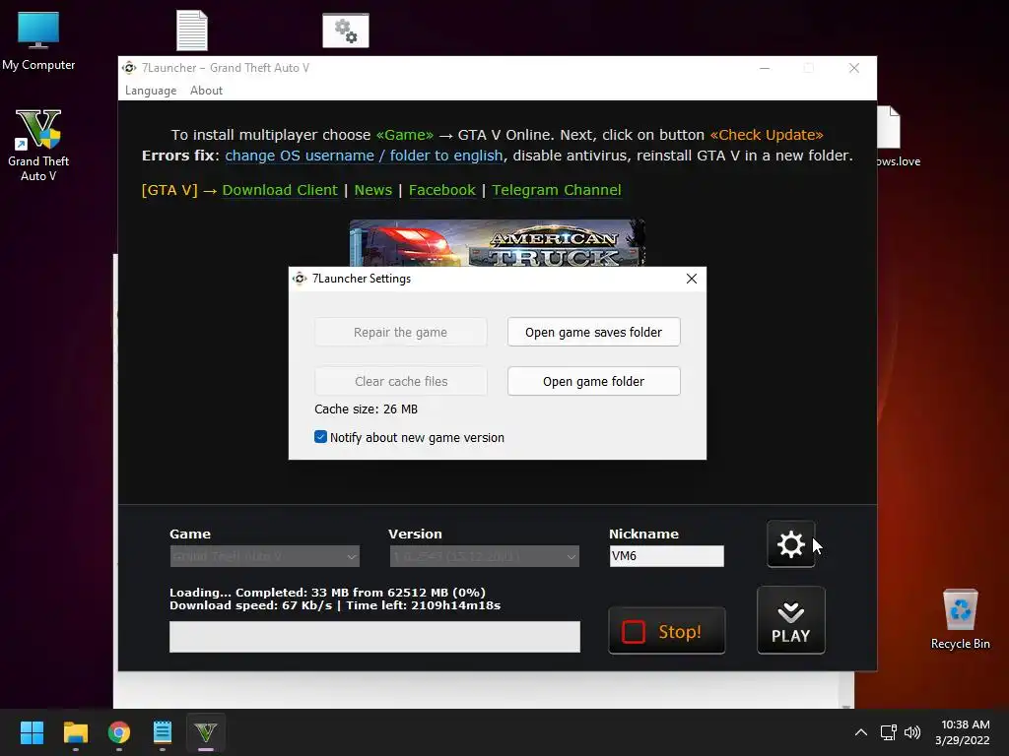Open the News link
The image size is (1009, 756).
click(373, 190)
